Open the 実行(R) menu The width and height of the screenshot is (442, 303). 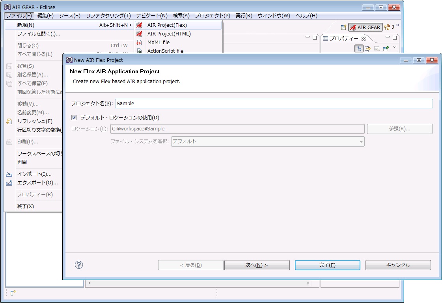(244, 15)
